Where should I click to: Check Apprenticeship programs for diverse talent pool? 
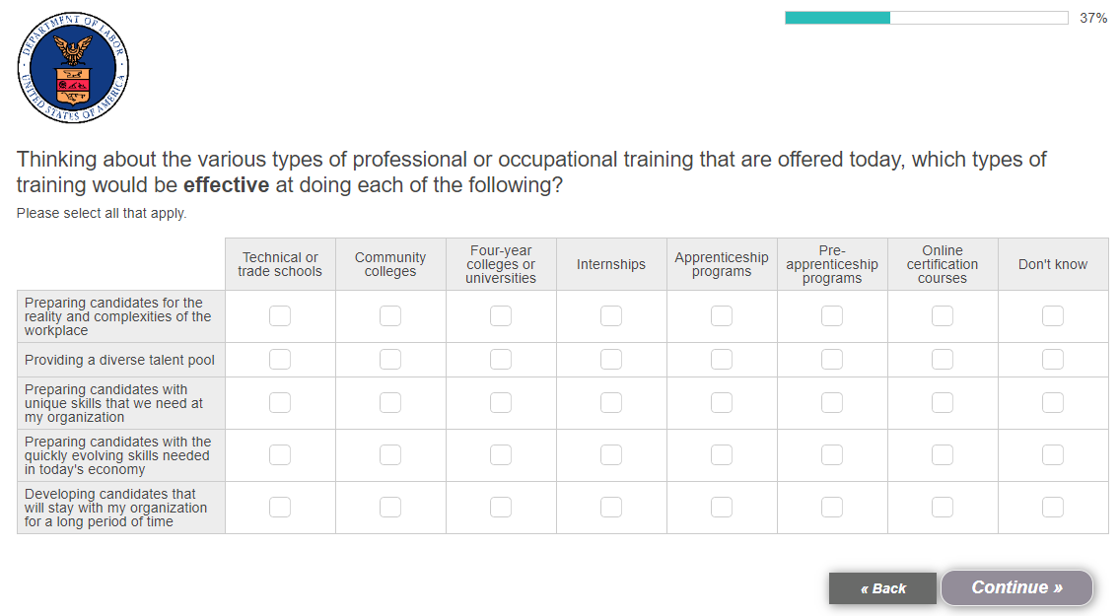coord(722,360)
